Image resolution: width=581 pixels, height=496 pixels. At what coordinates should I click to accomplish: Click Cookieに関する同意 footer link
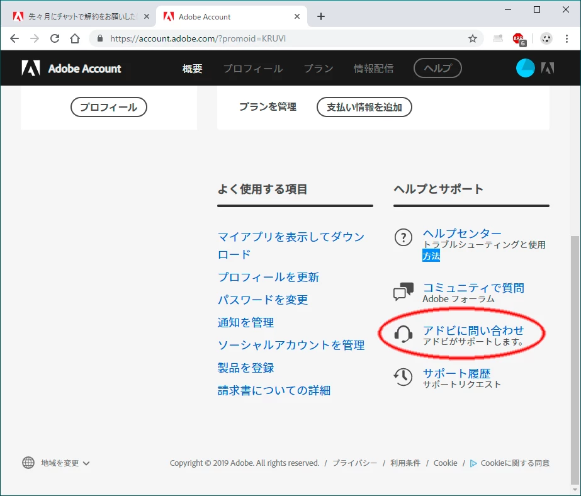pyautogui.click(x=515, y=463)
